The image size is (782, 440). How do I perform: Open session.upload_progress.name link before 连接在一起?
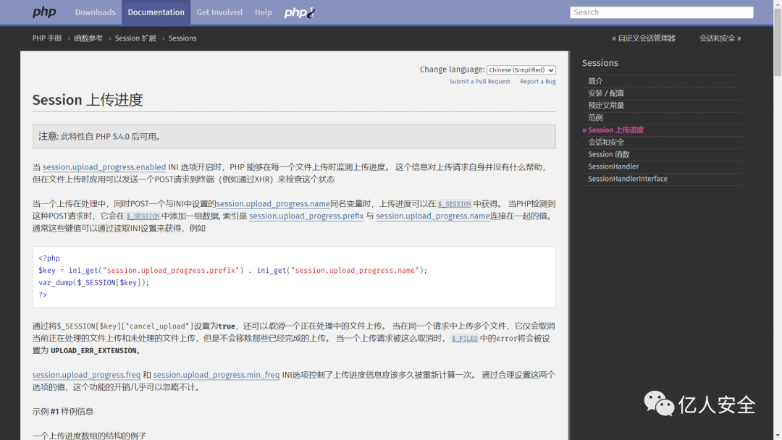[x=433, y=216]
